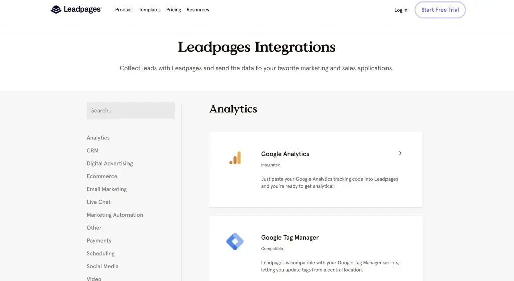Open the Google Tag Manager integration title

(x=290, y=238)
